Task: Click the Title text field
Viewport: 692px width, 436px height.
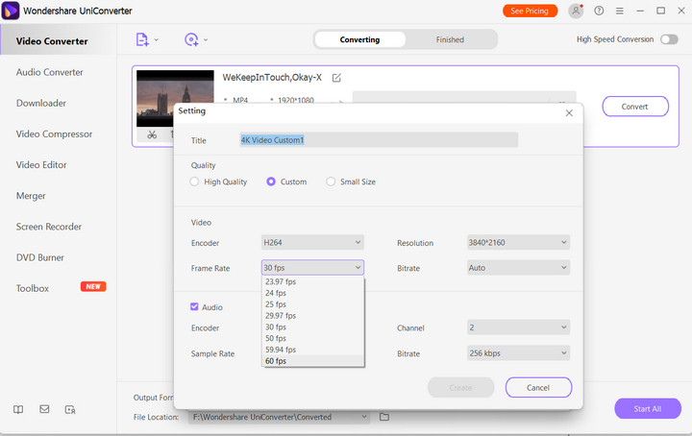Action: point(378,139)
